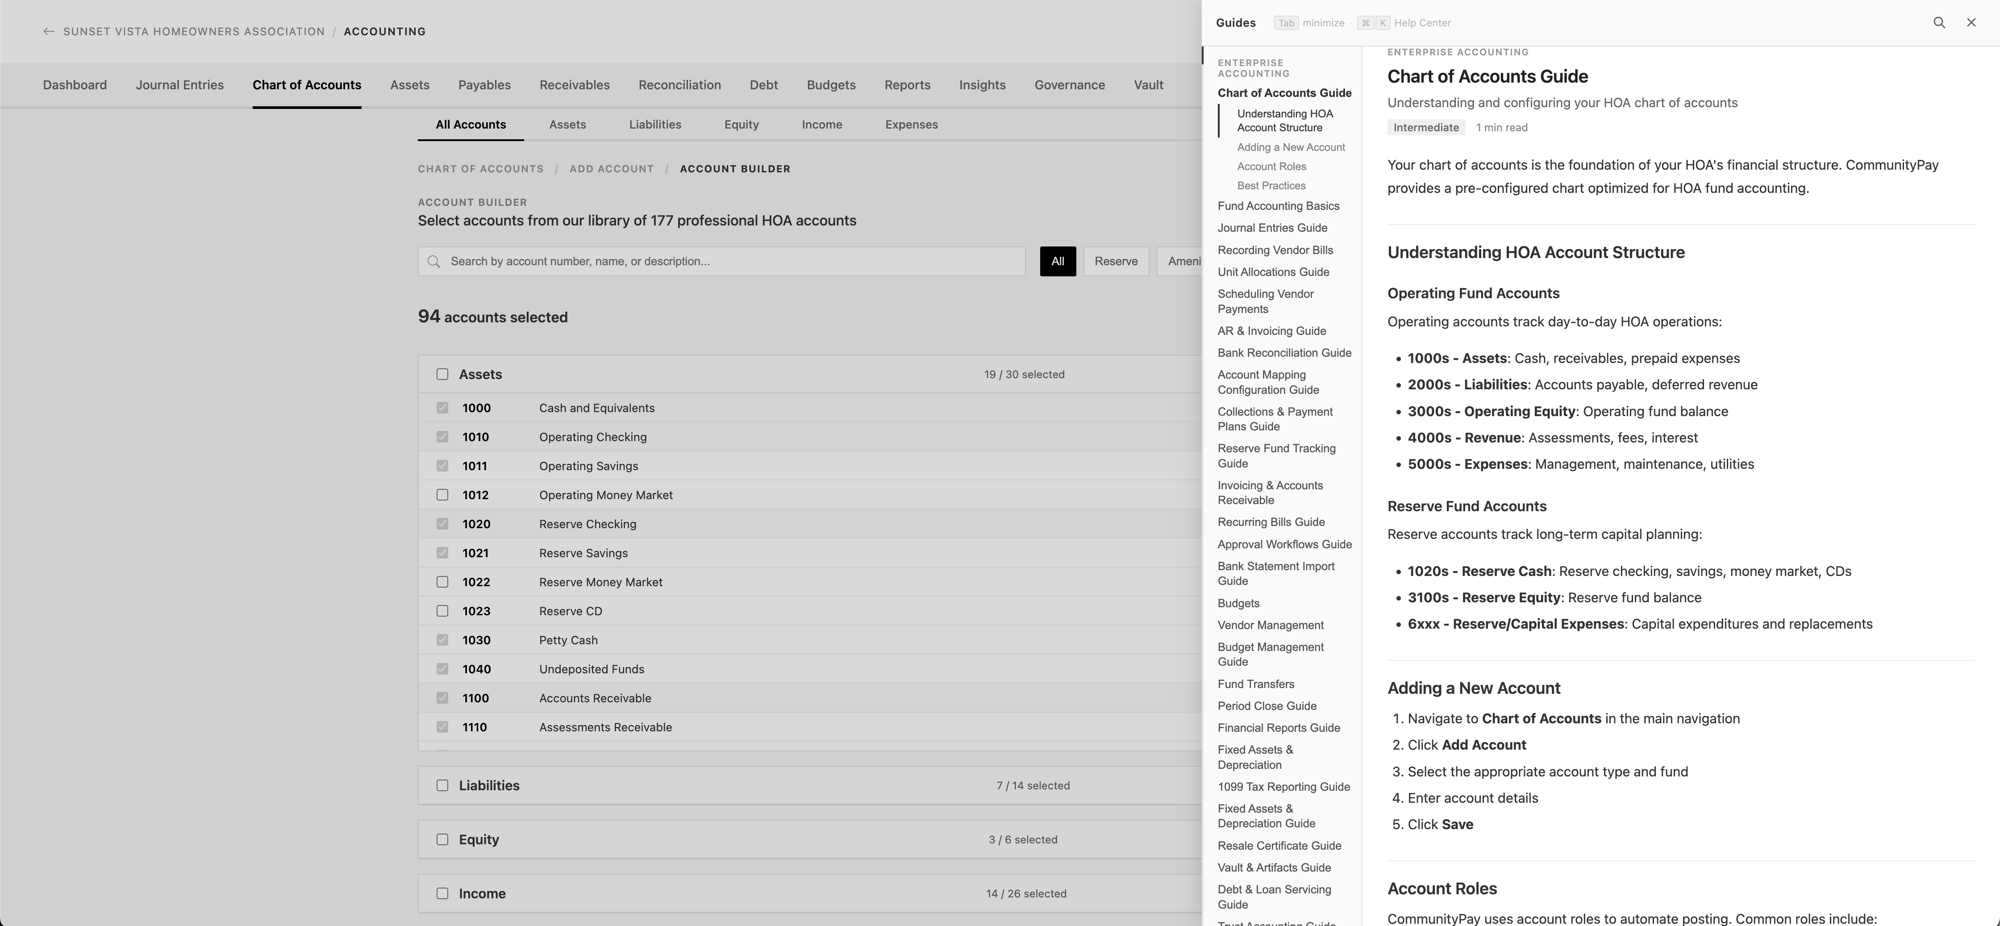The height and width of the screenshot is (926, 2000).
Task: Open the Expenses sub-tab
Action: point(911,124)
